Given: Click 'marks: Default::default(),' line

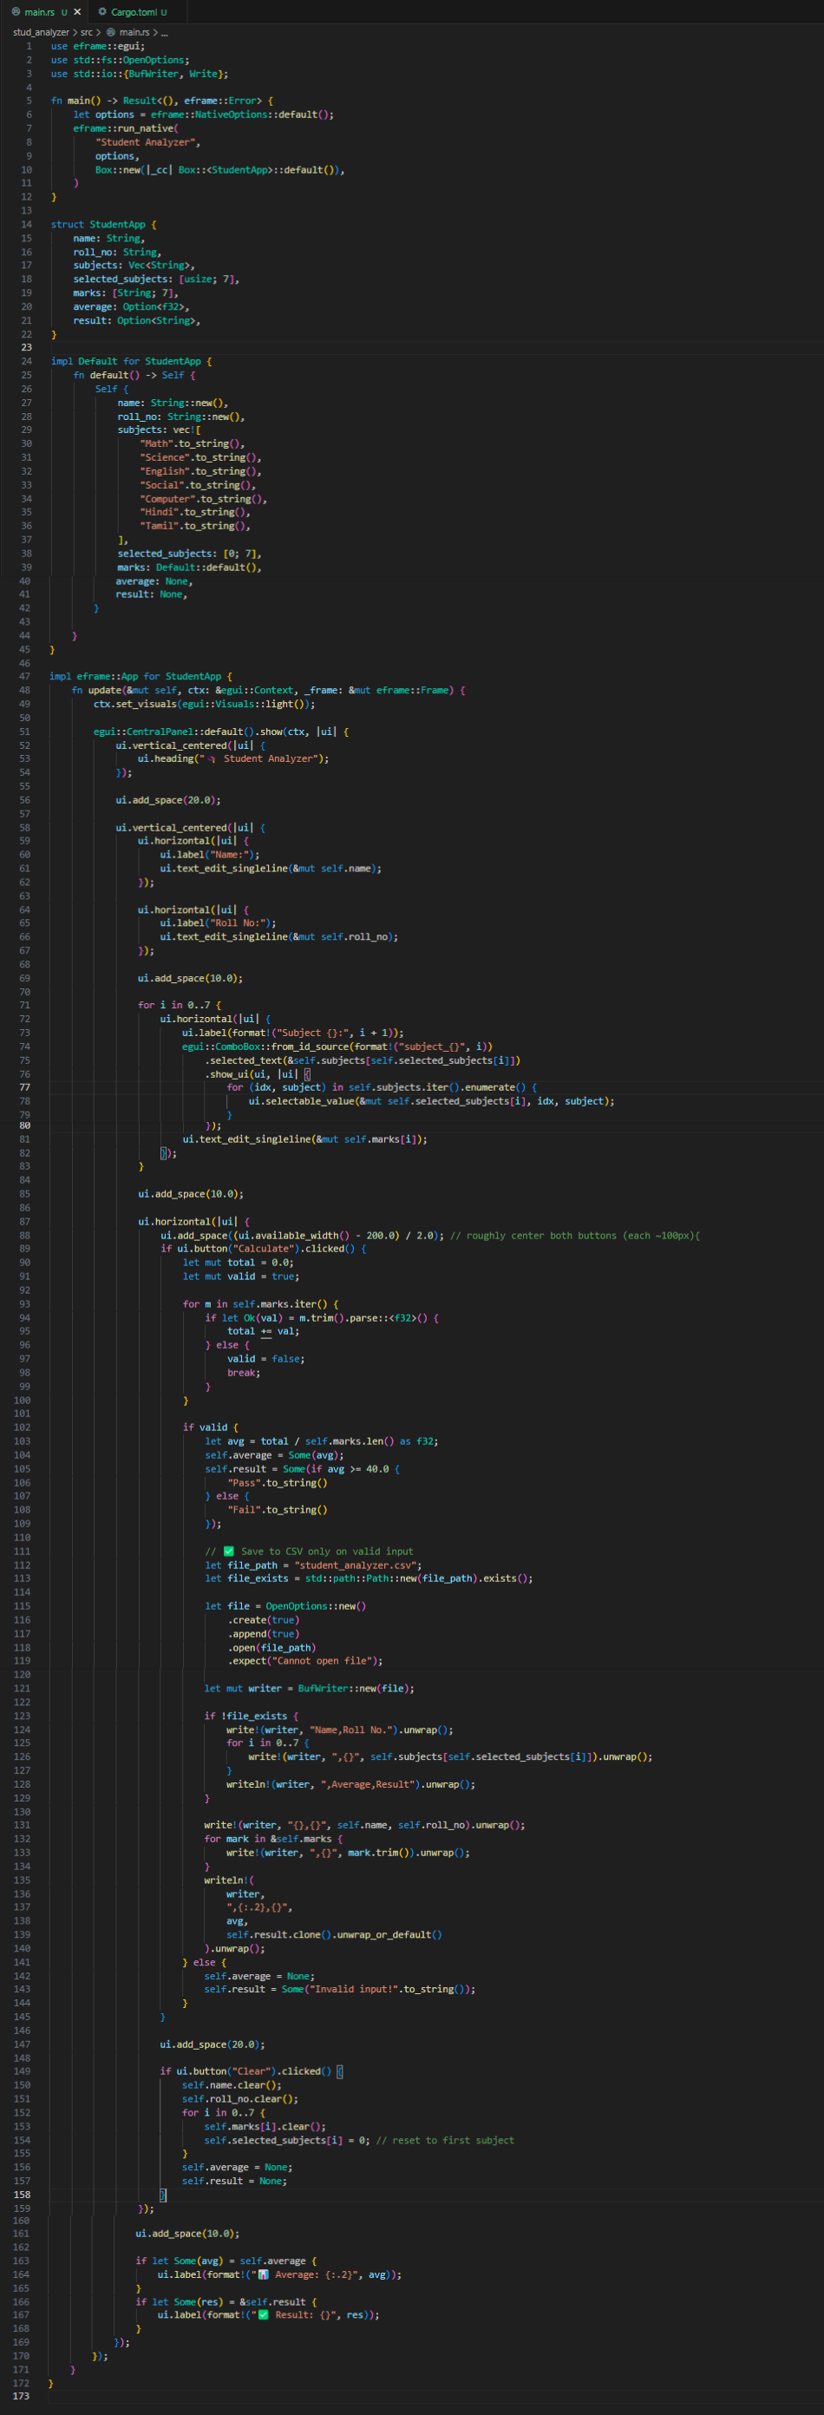Looking at the screenshot, I should pyautogui.click(x=189, y=568).
